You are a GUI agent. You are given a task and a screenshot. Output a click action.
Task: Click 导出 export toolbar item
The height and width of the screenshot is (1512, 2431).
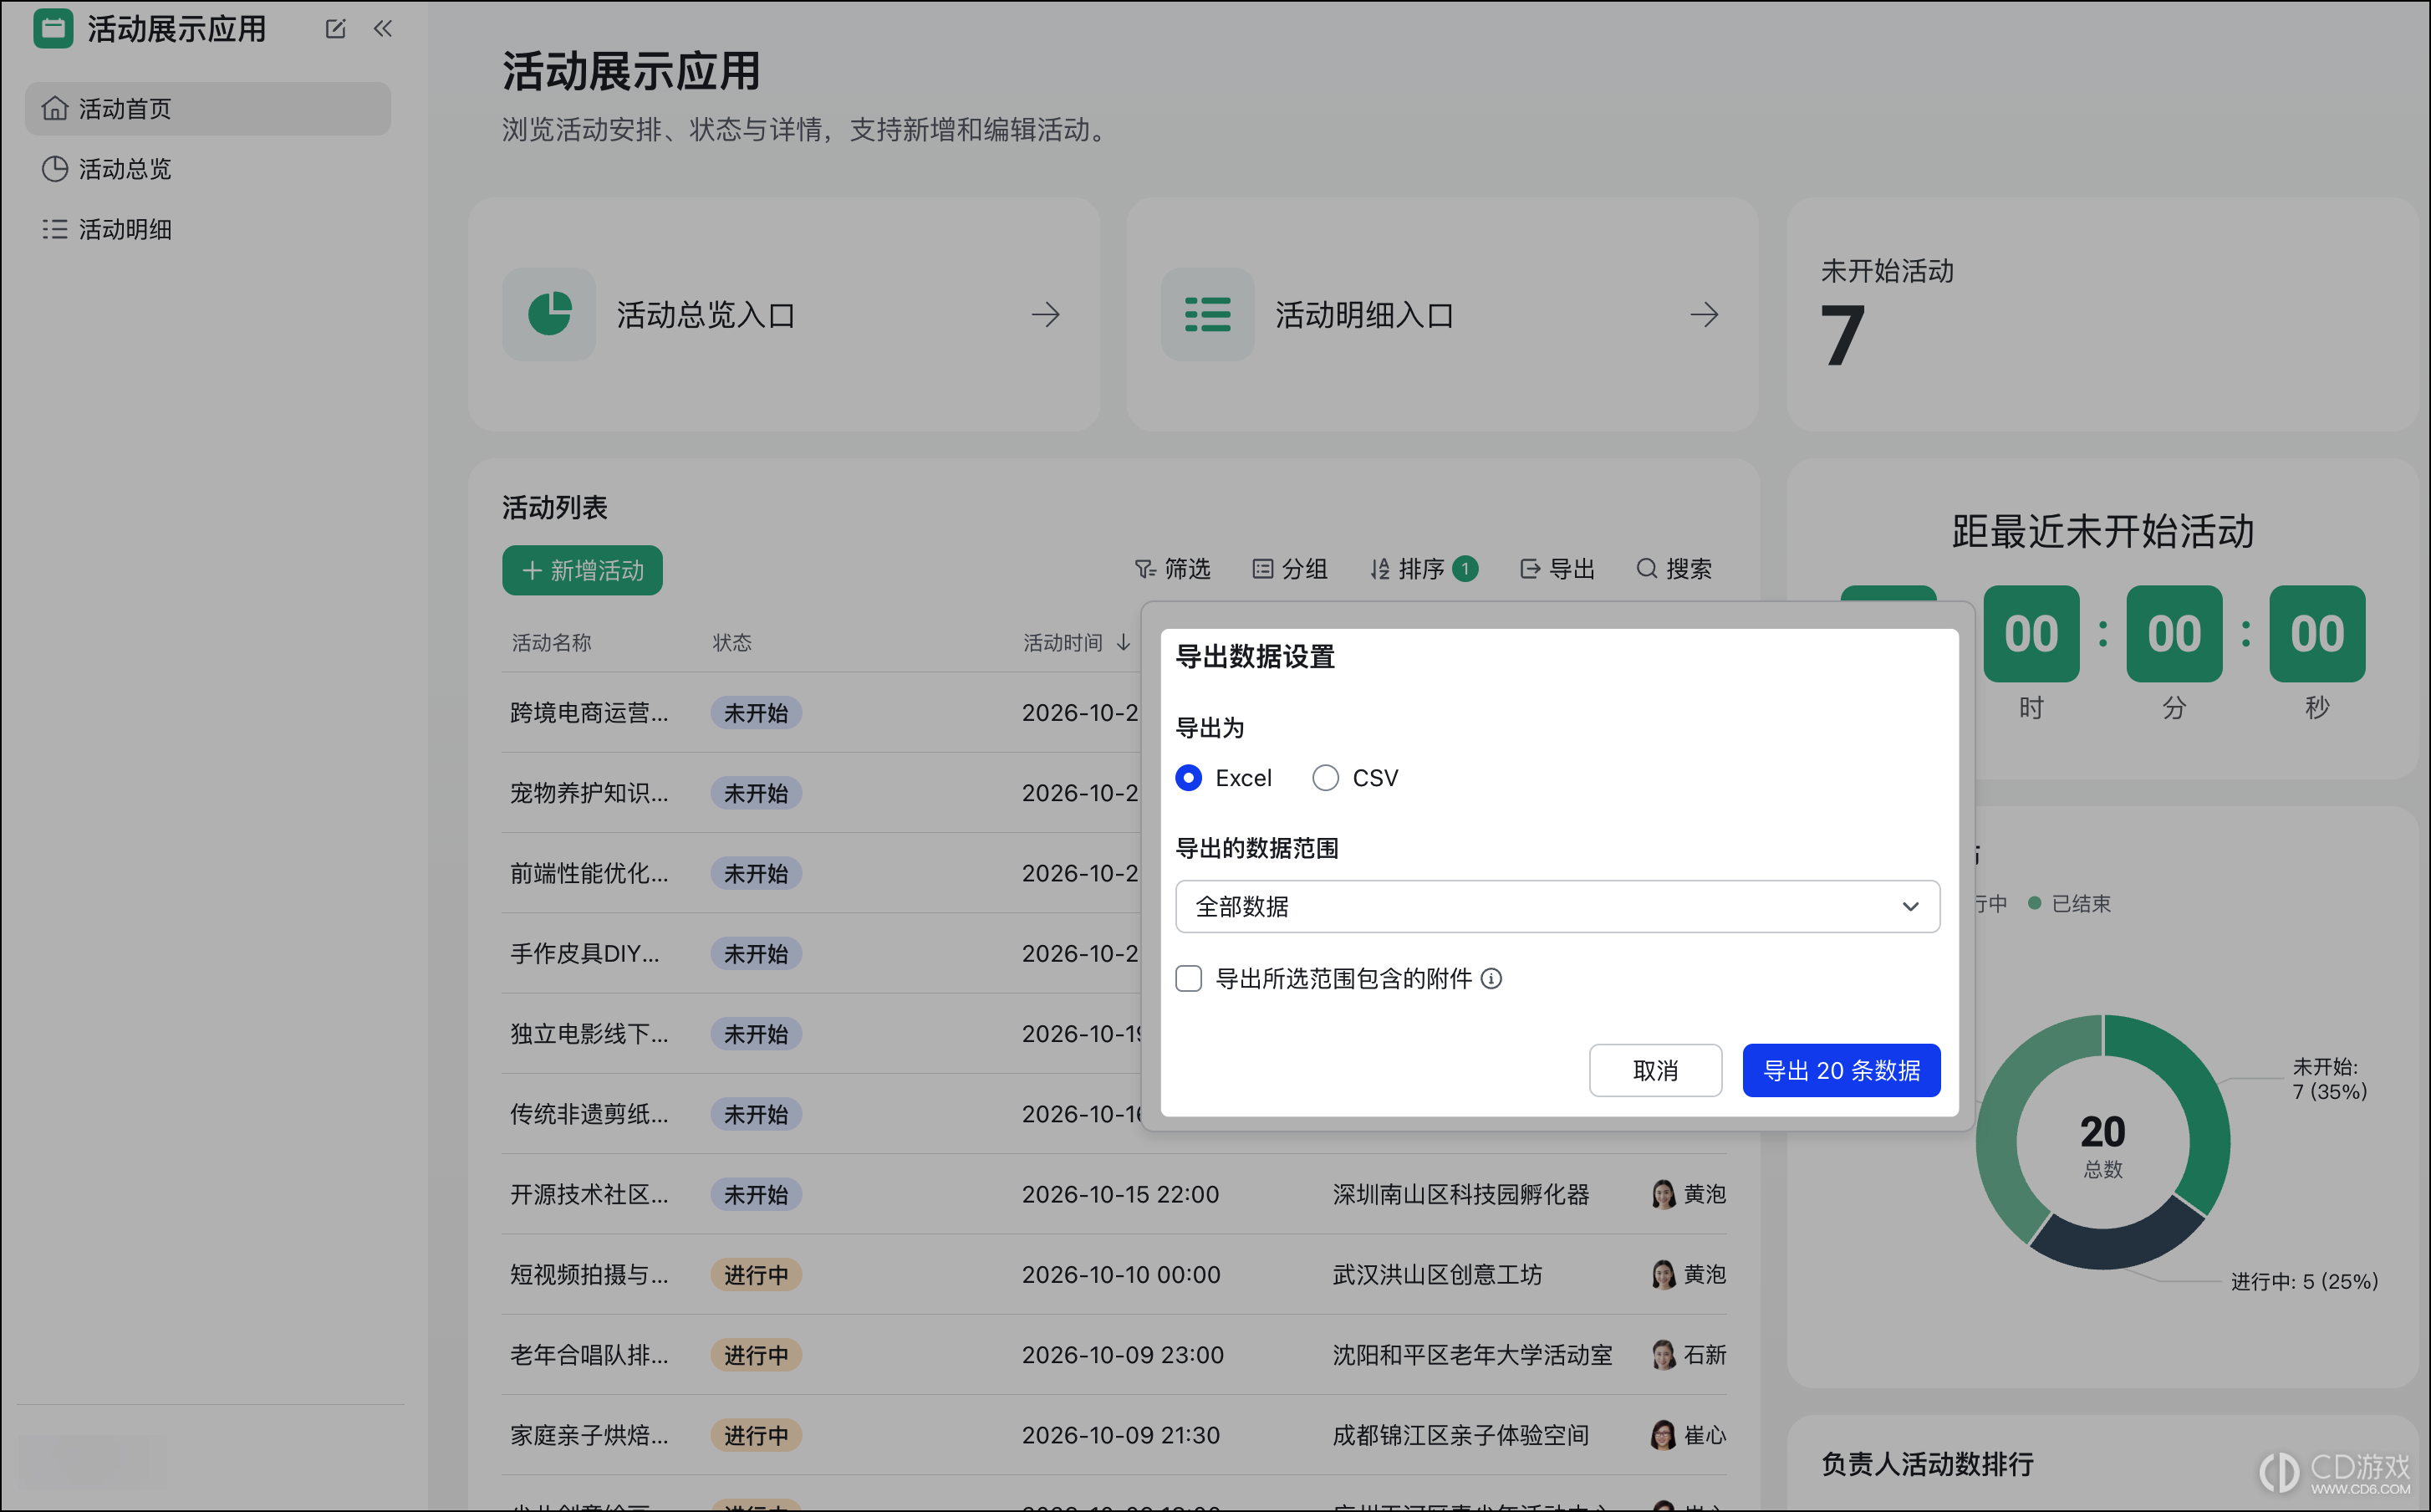(1557, 569)
